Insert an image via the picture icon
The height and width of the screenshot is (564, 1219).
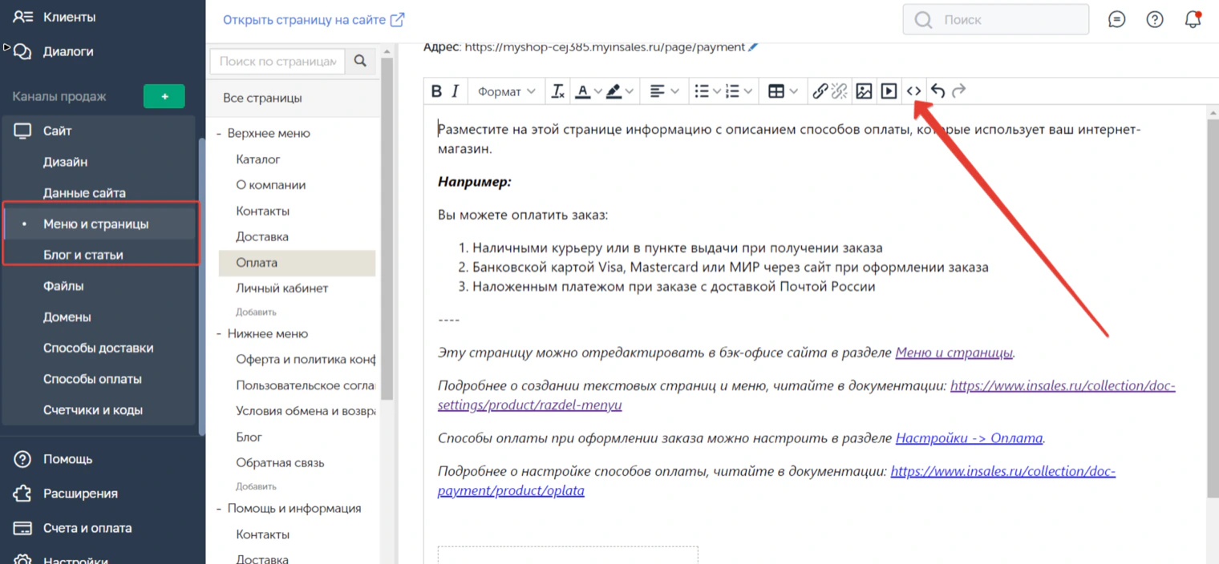864,91
